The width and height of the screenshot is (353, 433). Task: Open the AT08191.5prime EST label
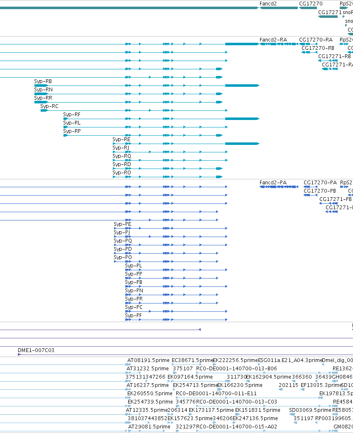point(148,360)
